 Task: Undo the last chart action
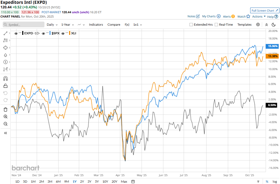(5, 93)
